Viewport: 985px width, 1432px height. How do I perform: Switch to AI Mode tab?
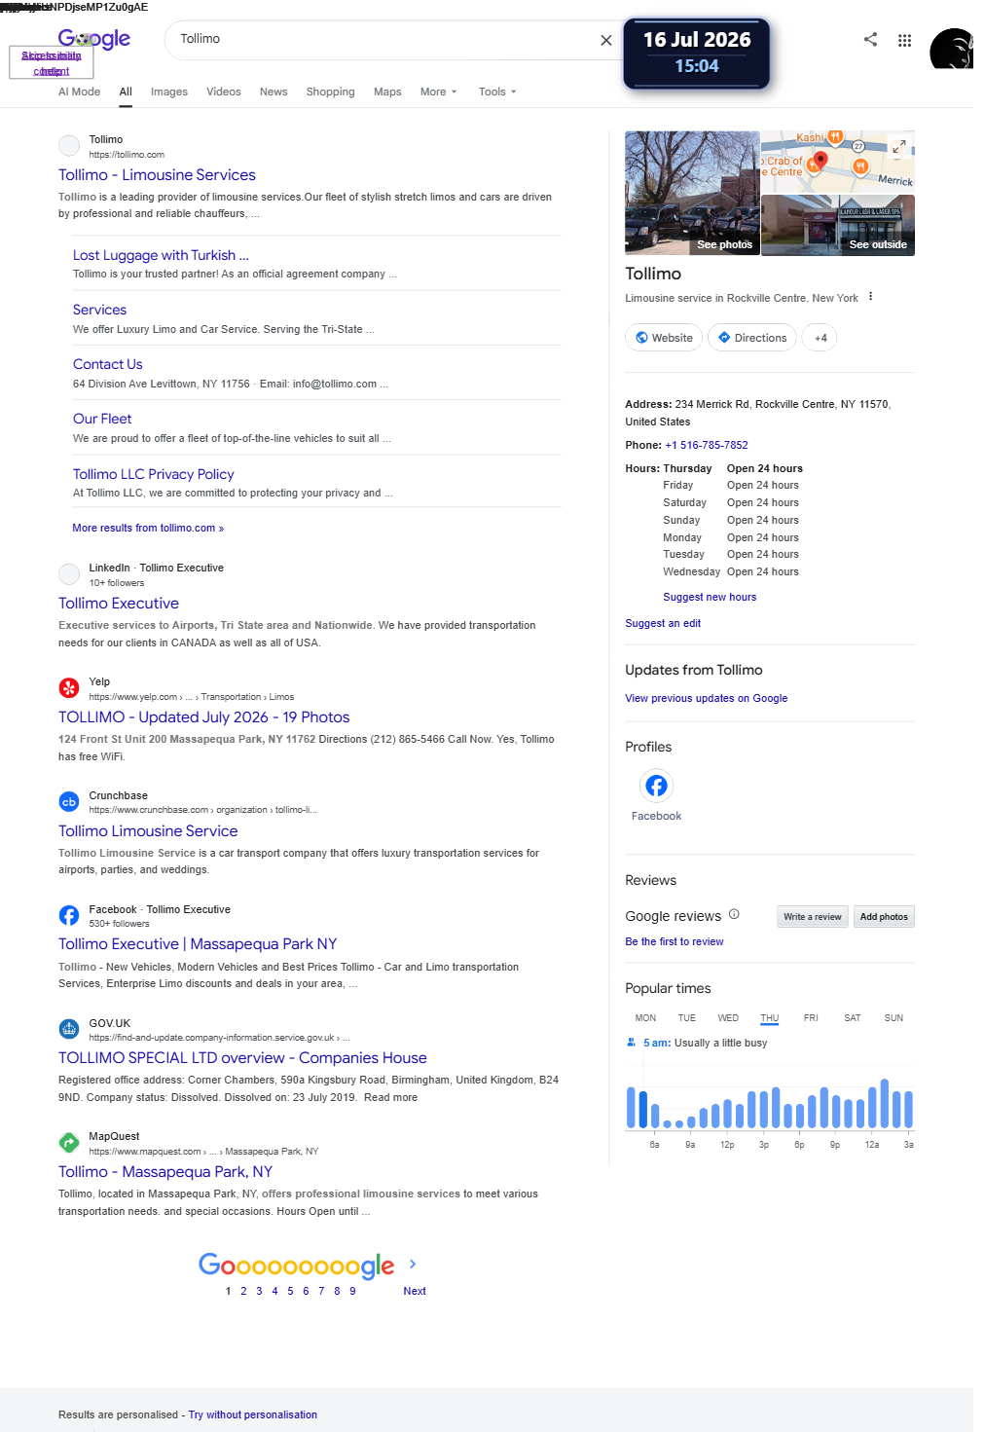(79, 92)
